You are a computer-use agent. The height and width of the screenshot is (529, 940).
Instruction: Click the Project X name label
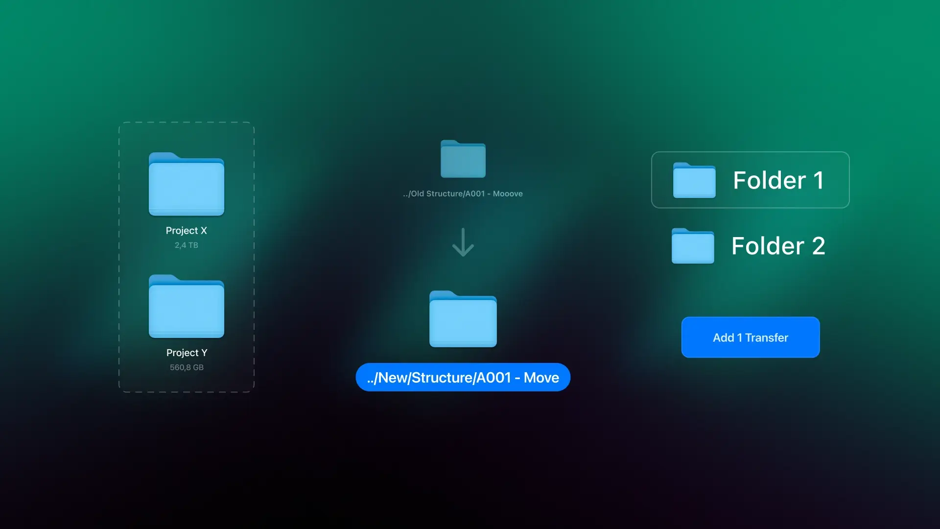click(x=187, y=231)
